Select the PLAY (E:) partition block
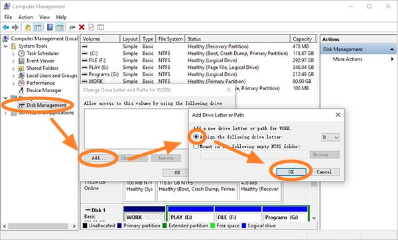 (190, 214)
